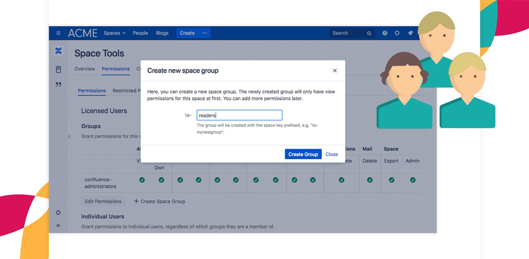Image resolution: width=529 pixels, height=259 pixels.
Task: Select the Permissions top tab
Action: coord(116,69)
